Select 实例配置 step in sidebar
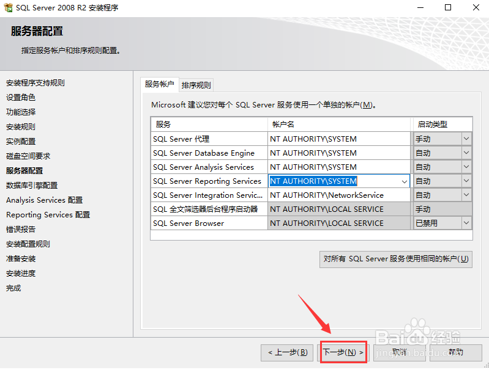The height and width of the screenshot is (370, 489). coord(21,141)
